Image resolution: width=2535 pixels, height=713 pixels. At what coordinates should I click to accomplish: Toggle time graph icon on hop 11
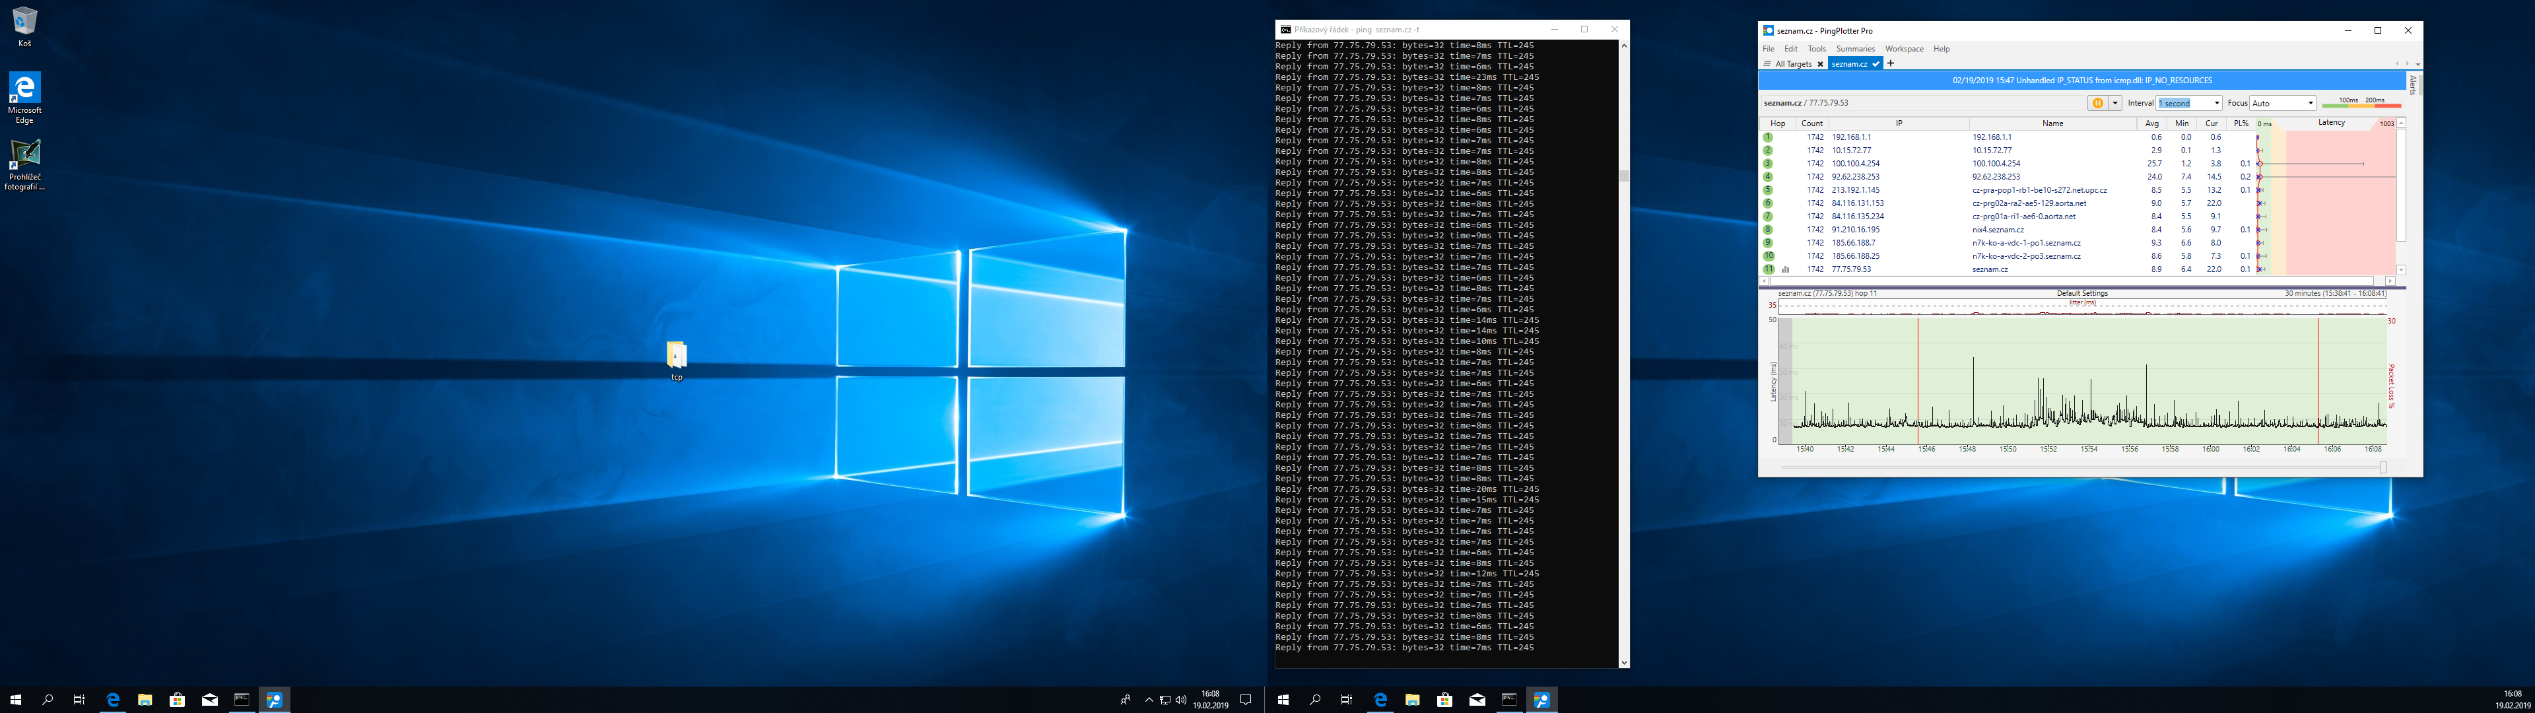tap(1786, 269)
